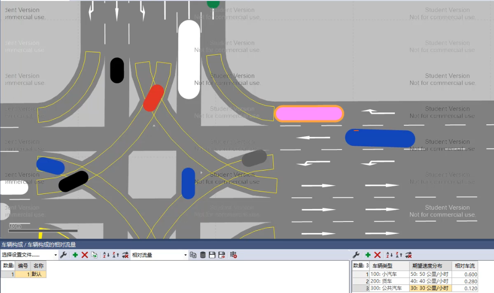Turn off synchronization in the left list toolbar
The width and height of the screenshot is (494, 293).
pos(125,255)
